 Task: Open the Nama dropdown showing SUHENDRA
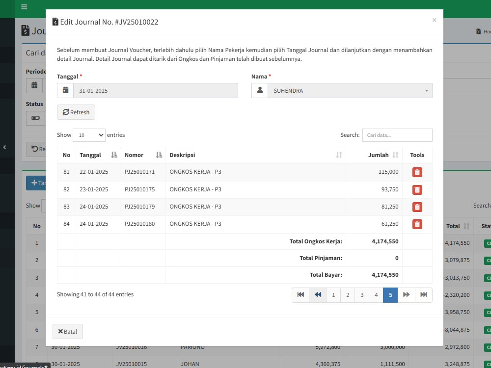pos(350,90)
